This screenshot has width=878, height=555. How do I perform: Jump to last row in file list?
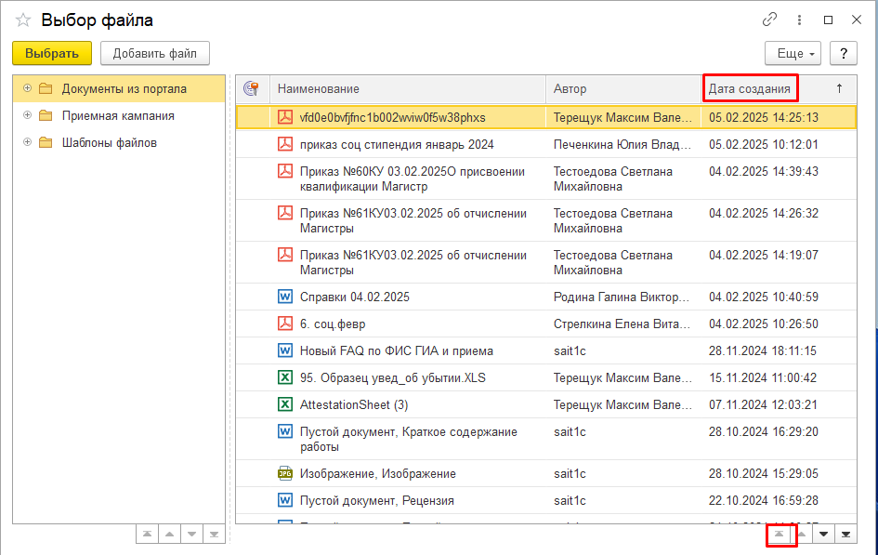coord(845,534)
